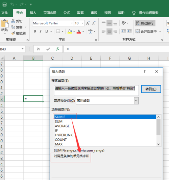Click function list scroll down arrow
The width and height of the screenshot is (169, 180).
159,144
